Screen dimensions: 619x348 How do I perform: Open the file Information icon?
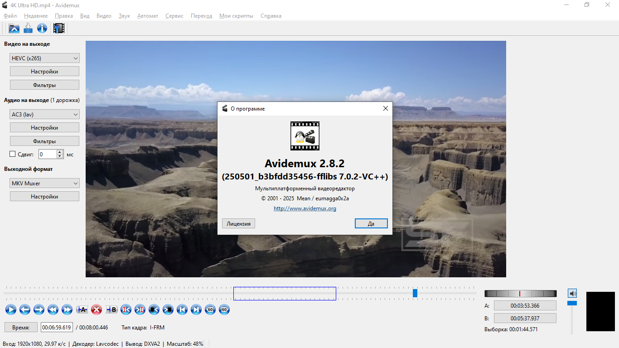tap(42, 28)
